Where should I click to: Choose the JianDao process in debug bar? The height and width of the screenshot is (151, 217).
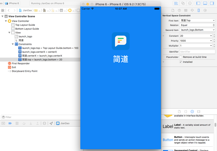[63, 123]
